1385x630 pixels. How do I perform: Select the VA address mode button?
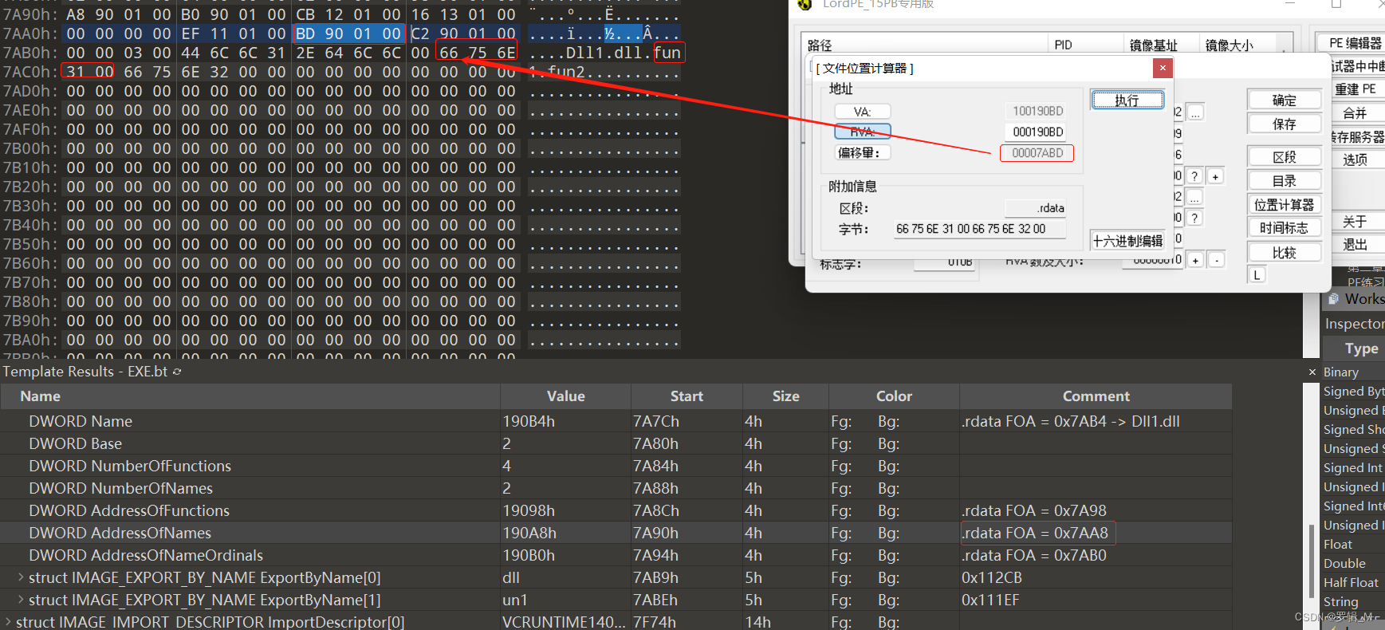click(862, 112)
